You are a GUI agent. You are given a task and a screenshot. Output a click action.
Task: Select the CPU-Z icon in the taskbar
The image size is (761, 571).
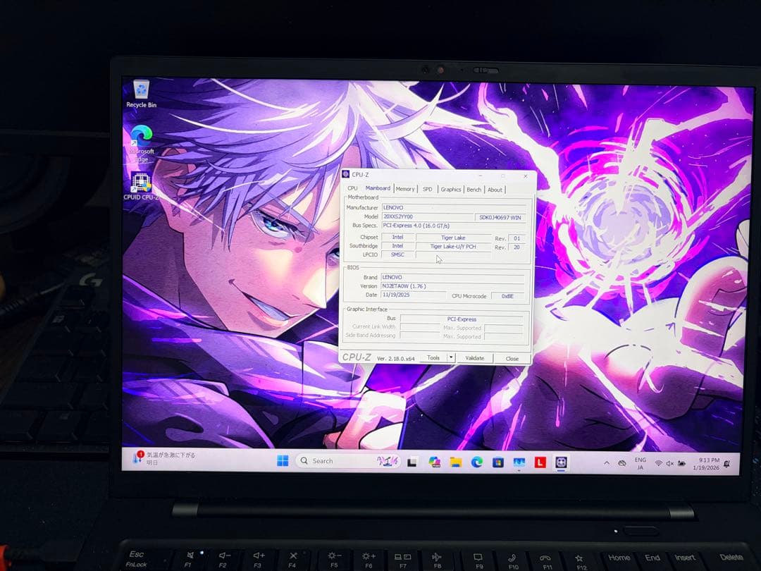tap(560, 463)
